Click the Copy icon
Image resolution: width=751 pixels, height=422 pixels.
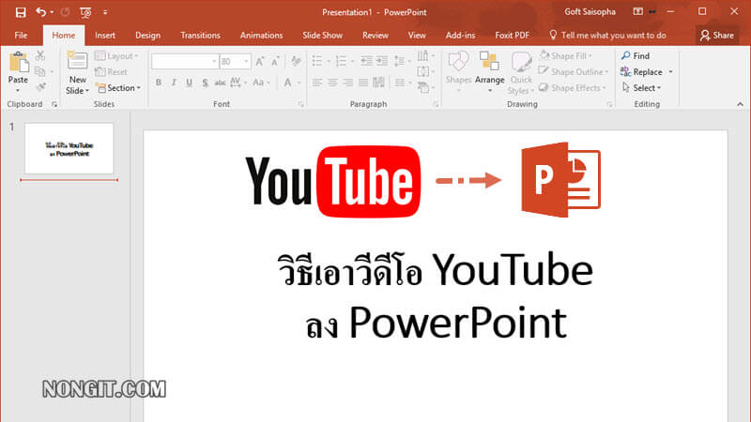(x=40, y=72)
